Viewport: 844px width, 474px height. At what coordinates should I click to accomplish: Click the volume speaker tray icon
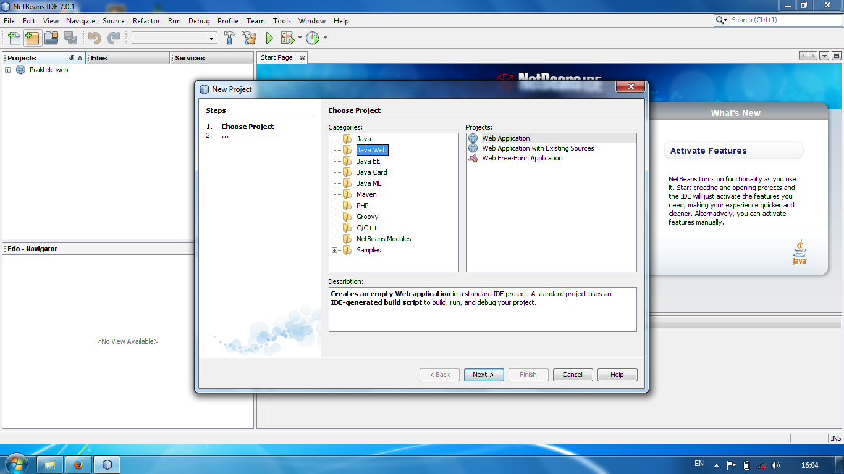[775, 465]
